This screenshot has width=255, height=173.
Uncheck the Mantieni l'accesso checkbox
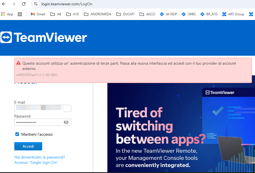17,134
